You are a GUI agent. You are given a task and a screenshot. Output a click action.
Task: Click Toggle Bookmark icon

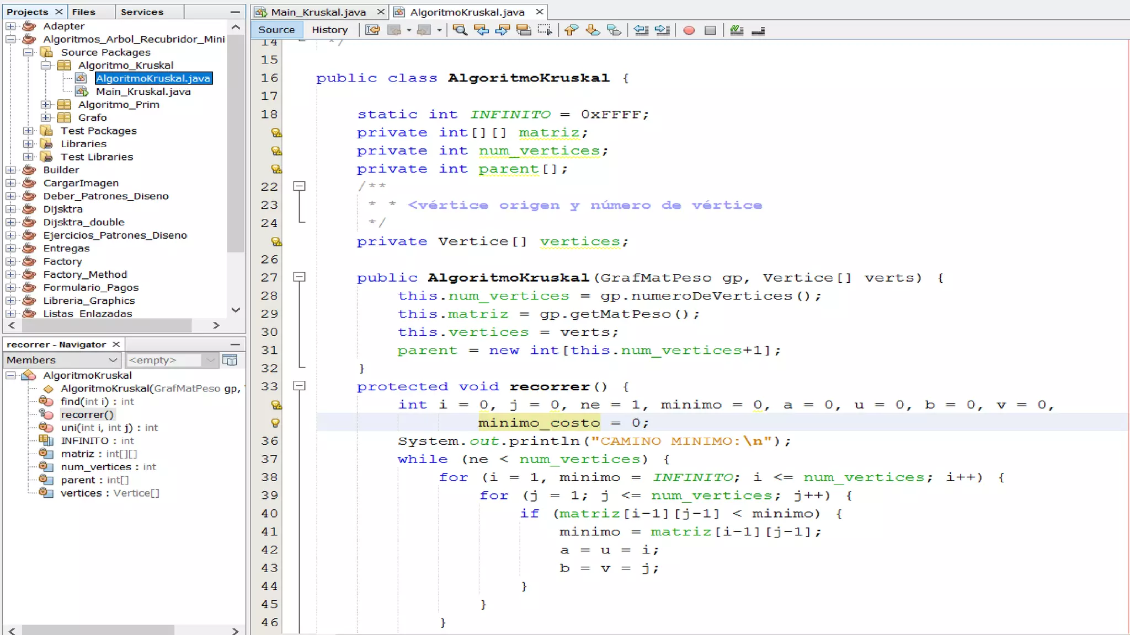click(x=614, y=30)
